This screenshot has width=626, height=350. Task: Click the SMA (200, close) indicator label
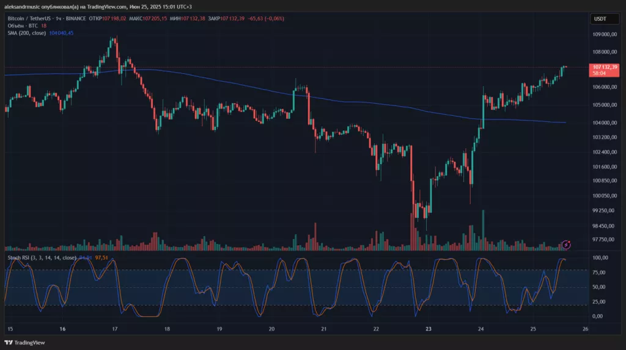31,33
